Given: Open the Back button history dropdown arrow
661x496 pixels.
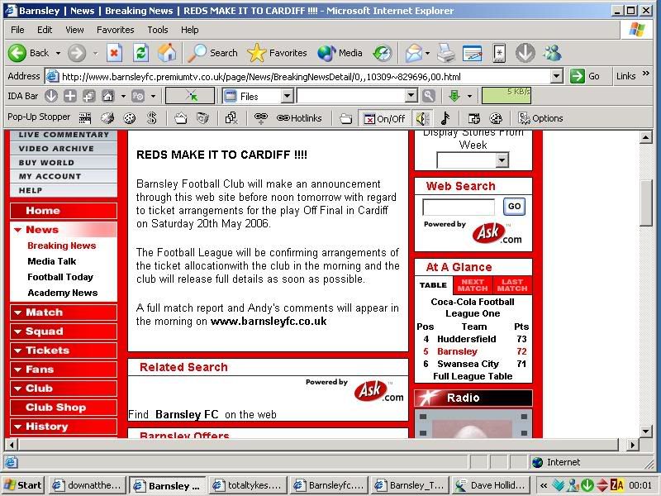Looking at the screenshot, I should [58, 53].
